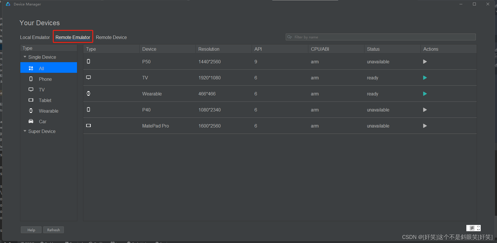Start the MatePad Pro play icon
The width and height of the screenshot is (497, 243).
point(425,126)
